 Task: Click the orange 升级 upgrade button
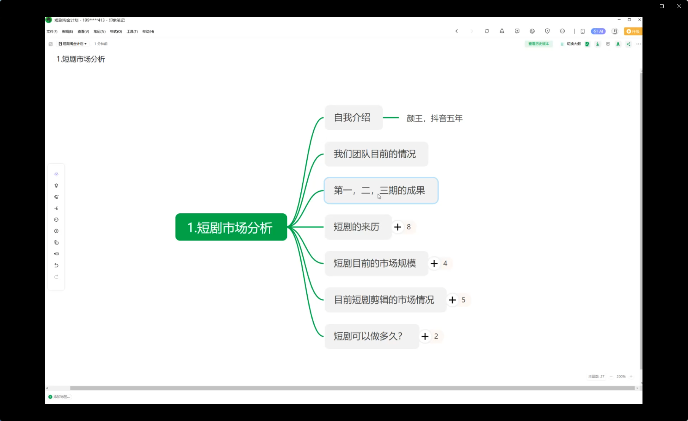(x=633, y=31)
